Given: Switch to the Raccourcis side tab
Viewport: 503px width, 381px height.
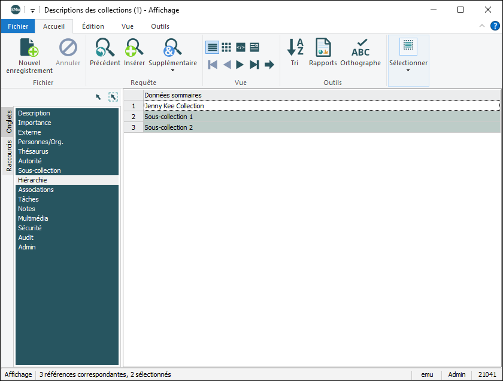Looking at the screenshot, I should pyautogui.click(x=9, y=156).
